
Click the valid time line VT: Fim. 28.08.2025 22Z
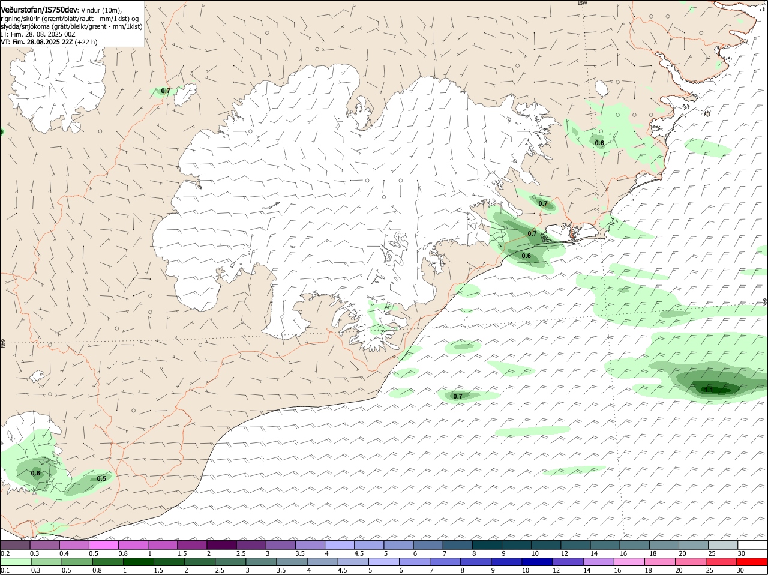pyautogui.click(x=37, y=42)
